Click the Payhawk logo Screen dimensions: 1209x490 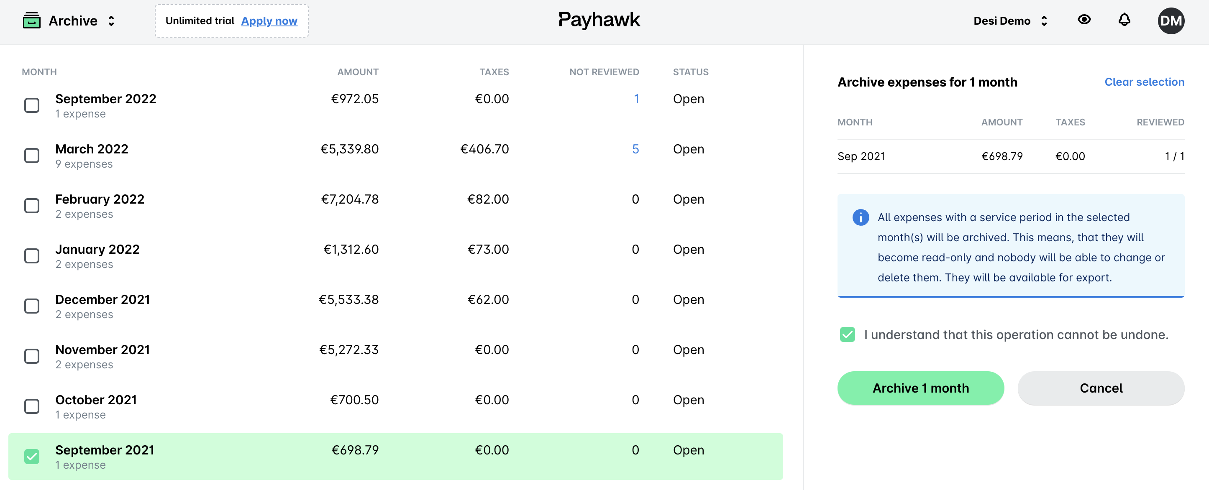[x=599, y=20]
